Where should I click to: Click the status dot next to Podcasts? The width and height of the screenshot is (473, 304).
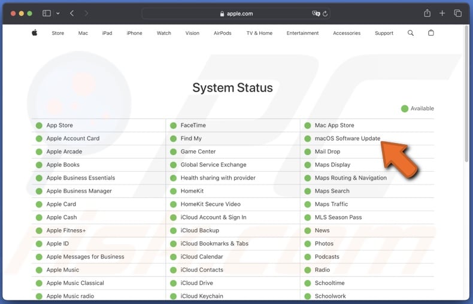tap(307, 257)
